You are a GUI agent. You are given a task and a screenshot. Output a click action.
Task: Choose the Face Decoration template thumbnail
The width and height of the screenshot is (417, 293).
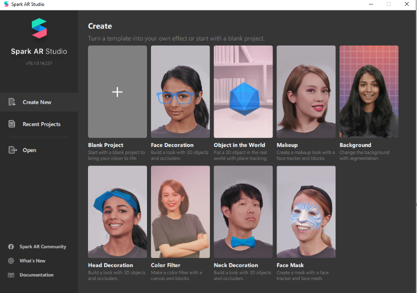click(x=180, y=92)
